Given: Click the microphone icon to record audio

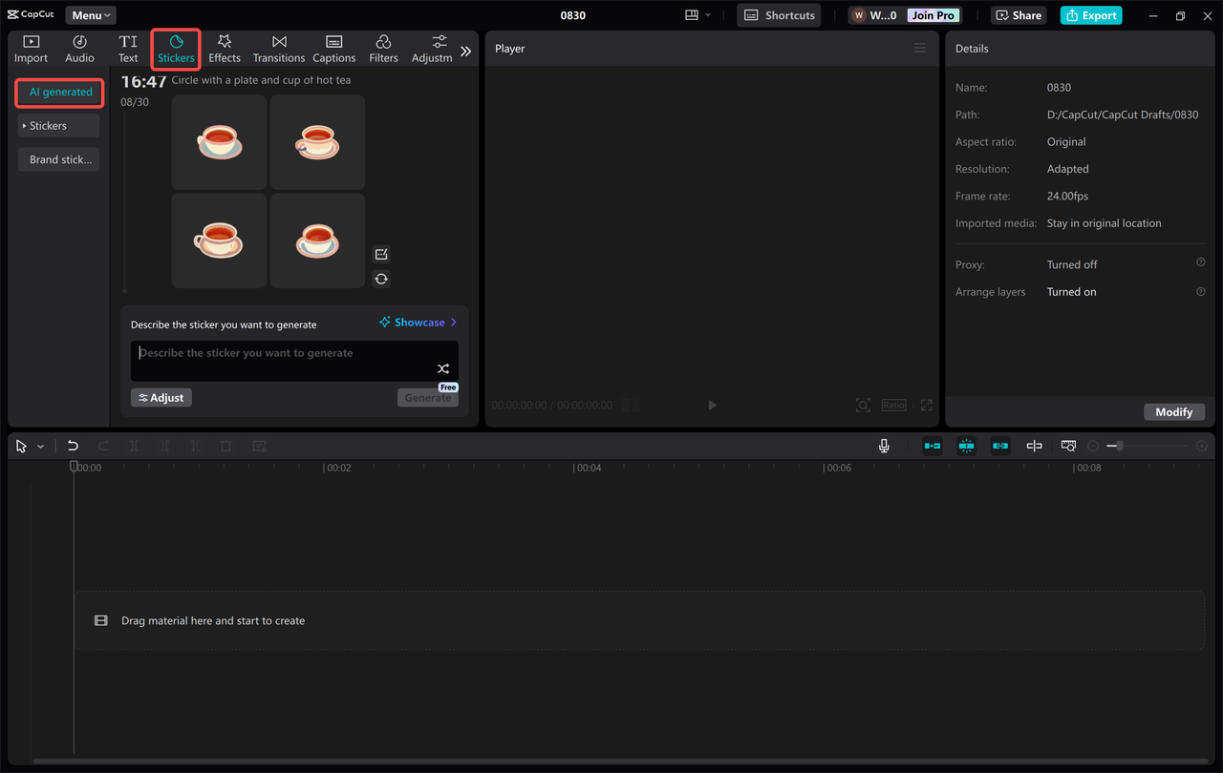Looking at the screenshot, I should [884, 445].
